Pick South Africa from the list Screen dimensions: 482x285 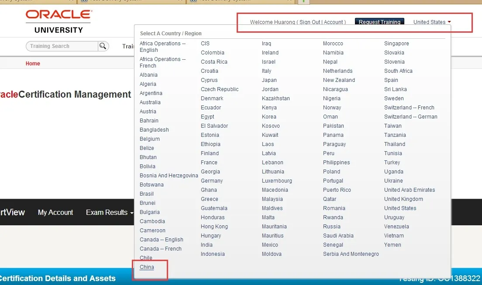point(398,71)
